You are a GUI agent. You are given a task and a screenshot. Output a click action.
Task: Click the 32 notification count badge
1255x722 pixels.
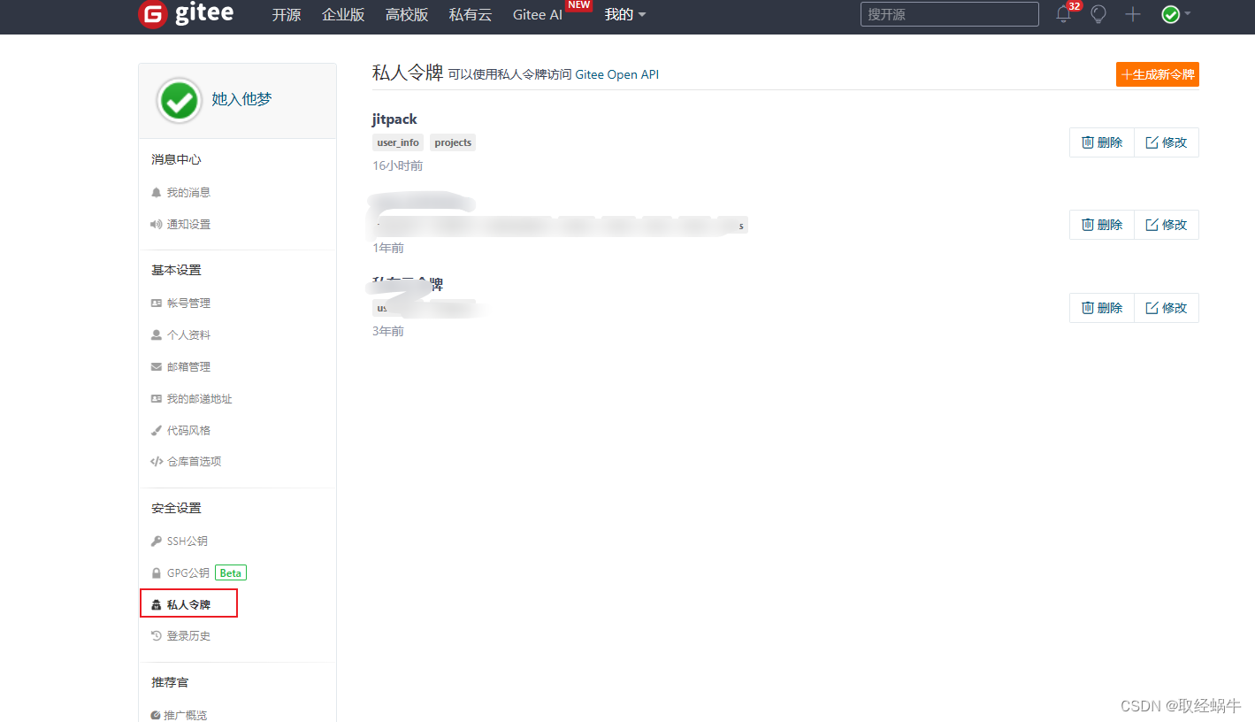1075,5
